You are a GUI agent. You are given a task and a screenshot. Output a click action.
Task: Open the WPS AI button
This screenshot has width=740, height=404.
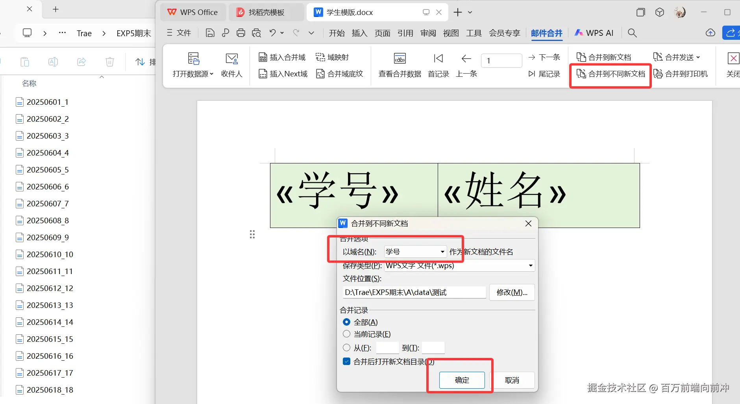[594, 33]
